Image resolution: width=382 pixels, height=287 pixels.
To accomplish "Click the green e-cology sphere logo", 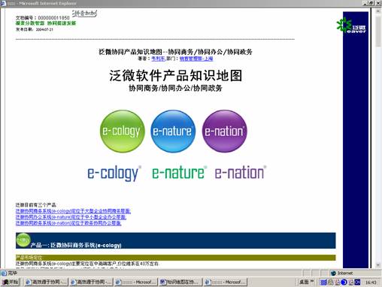I will [x=123, y=131].
